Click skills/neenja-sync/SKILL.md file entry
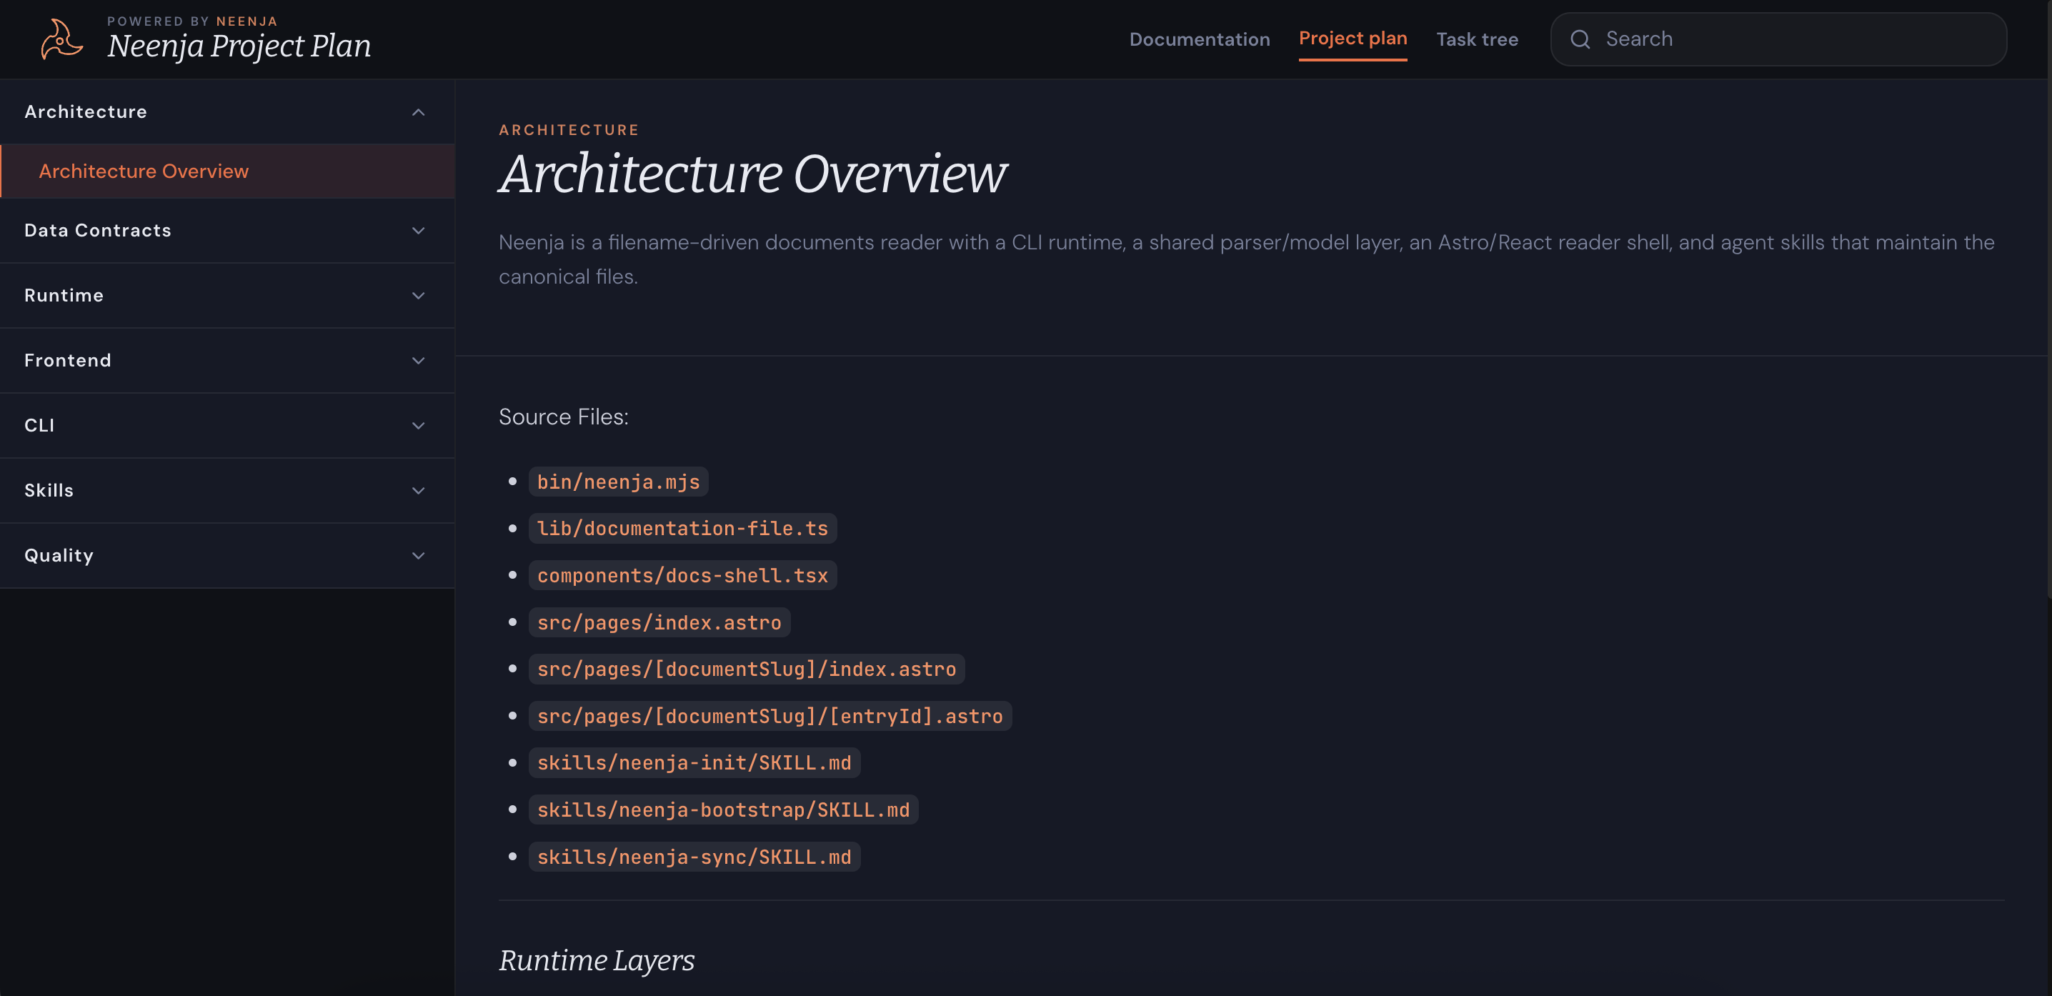This screenshot has width=2052, height=996. pos(693,857)
